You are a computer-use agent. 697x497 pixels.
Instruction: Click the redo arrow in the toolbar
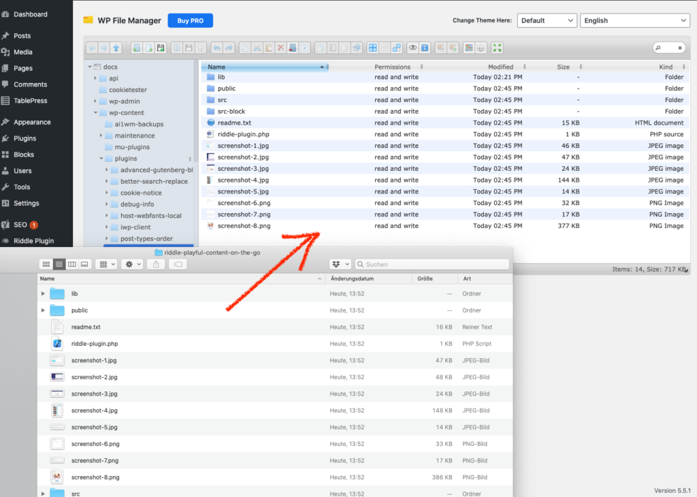pyautogui.click(x=229, y=48)
